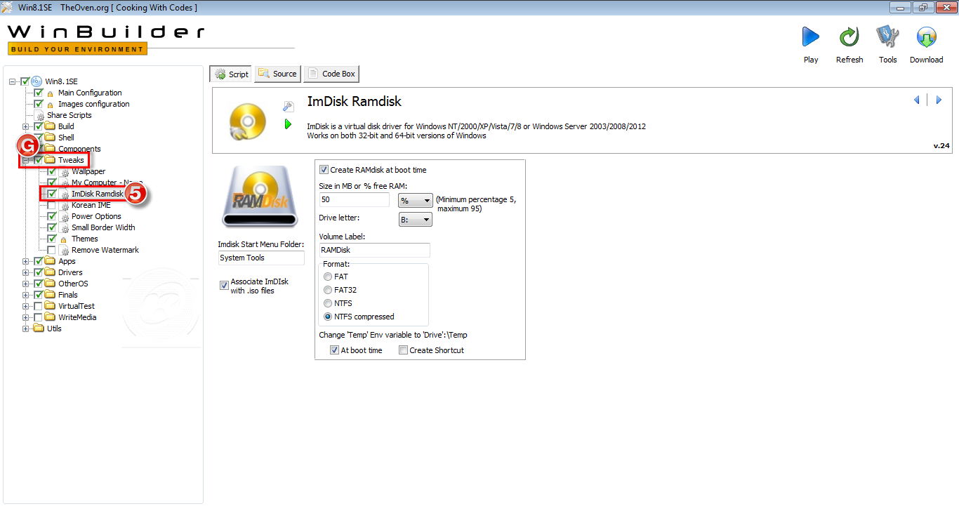Enable the Remove Watermark checkbox
The image size is (959, 511).
pyautogui.click(x=51, y=250)
